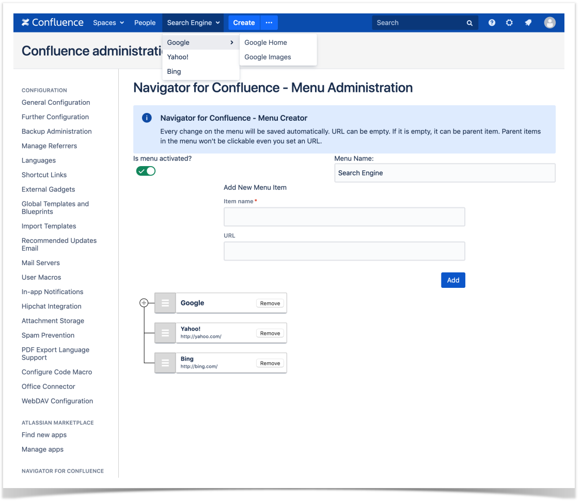The height and width of the screenshot is (503, 582).
Task: Go to People in the top navigation
Action: [x=145, y=23]
